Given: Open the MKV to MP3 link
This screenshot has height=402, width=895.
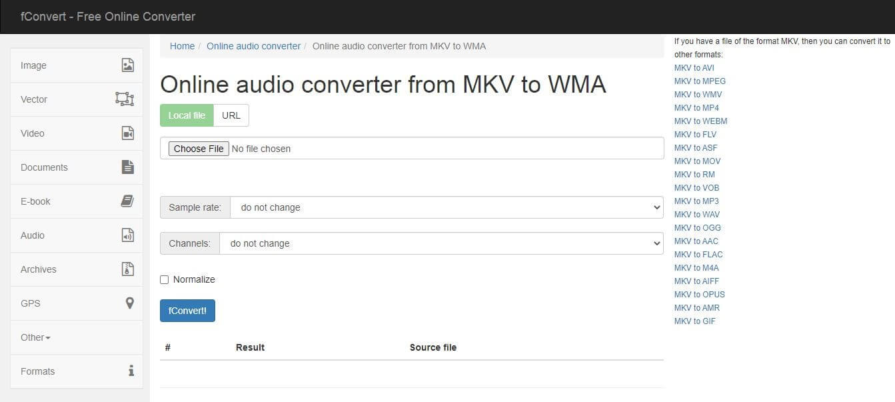Looking at the screenshot, I should pos(696,201).
